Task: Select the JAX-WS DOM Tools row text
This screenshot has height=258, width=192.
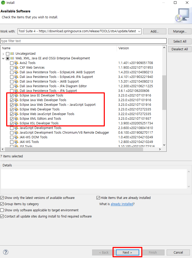Action: coord(34,137)
